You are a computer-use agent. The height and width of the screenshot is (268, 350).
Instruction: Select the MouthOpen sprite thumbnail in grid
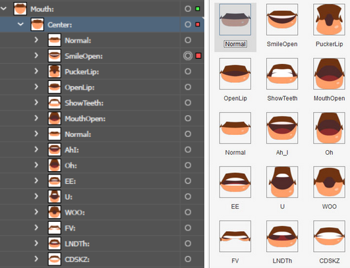coord(329,74)
